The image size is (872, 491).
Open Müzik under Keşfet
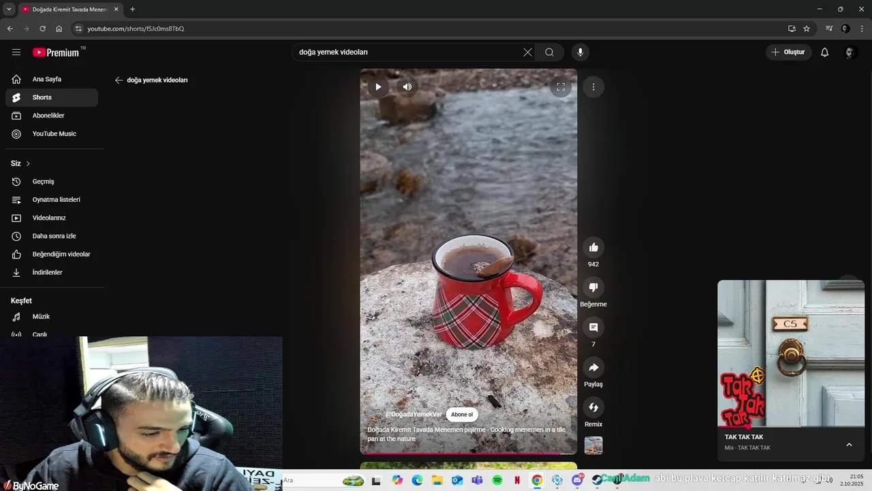(x=52, y=316)
